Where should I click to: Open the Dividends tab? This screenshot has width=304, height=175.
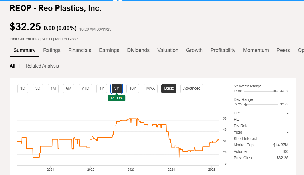(138, 50)
